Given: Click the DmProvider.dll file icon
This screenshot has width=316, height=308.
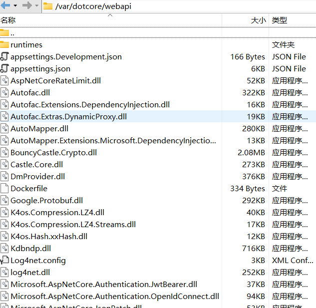Looking at the screenshot, I should 4,176.
